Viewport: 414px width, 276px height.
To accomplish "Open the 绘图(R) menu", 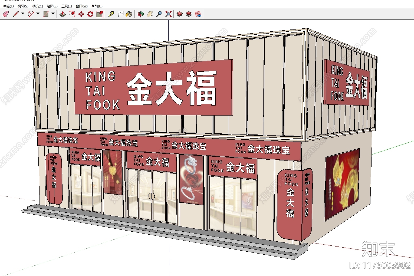I will [52, 6].
